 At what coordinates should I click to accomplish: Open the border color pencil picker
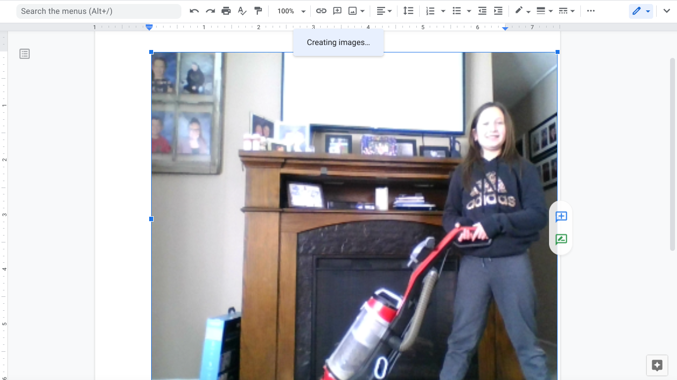point(522,11)
